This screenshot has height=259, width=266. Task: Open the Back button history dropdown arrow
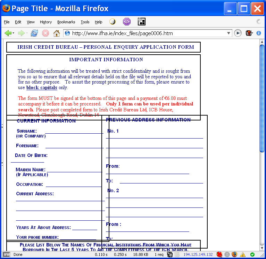(14, 33)
